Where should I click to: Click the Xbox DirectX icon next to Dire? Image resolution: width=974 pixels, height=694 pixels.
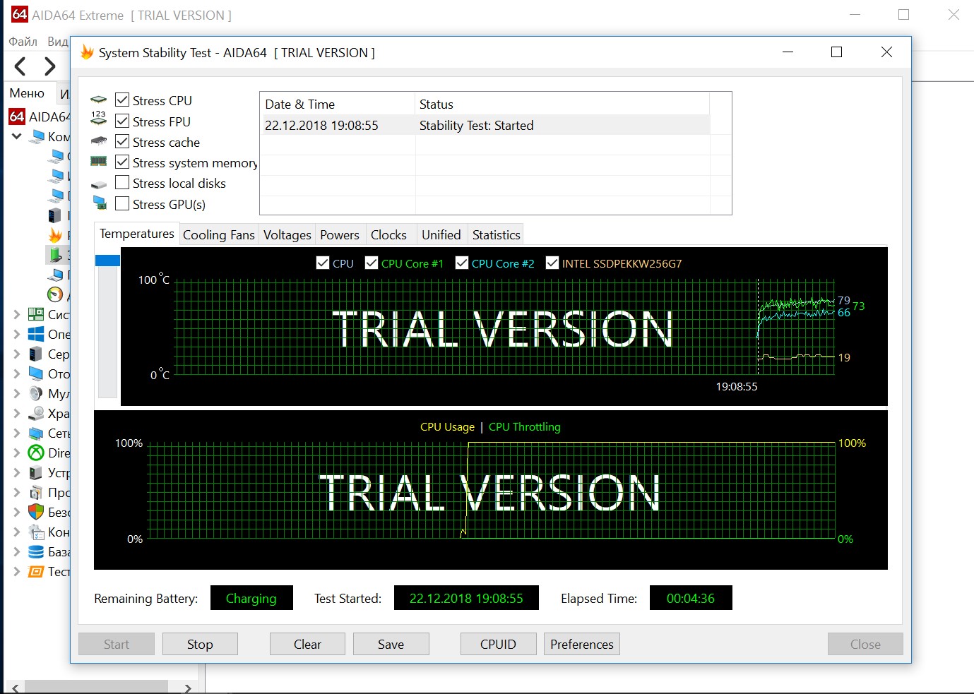pos(36,453)
